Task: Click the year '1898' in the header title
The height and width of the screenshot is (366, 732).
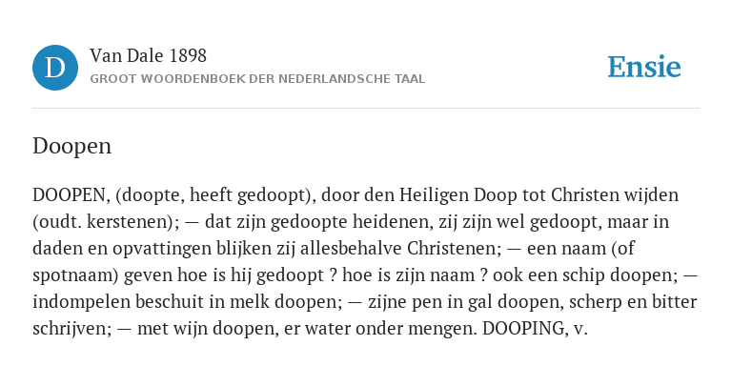Action: [x=188, y=55]
